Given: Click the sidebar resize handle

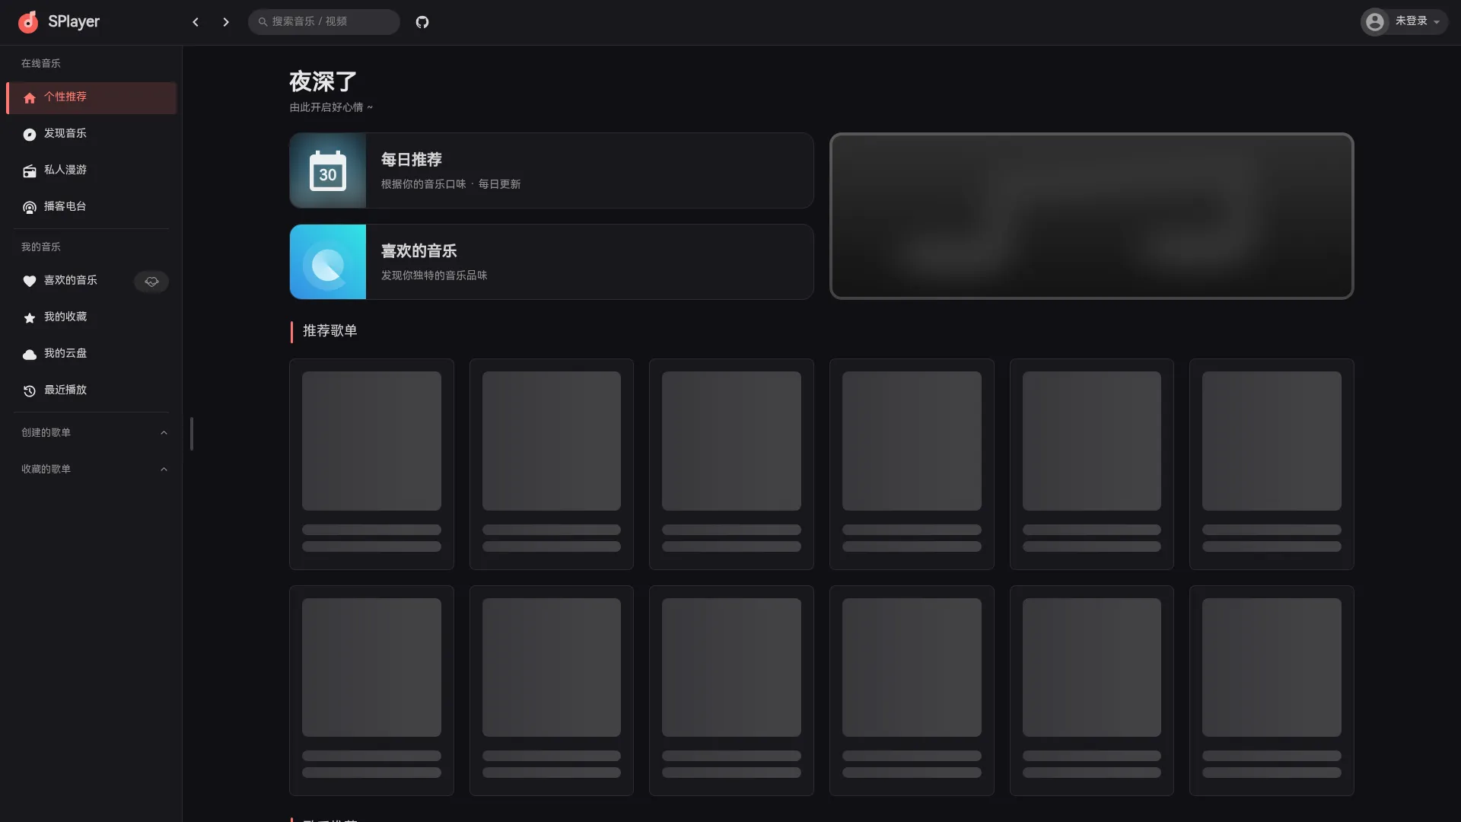Looking at the screenshot, I should coord(192,433).
